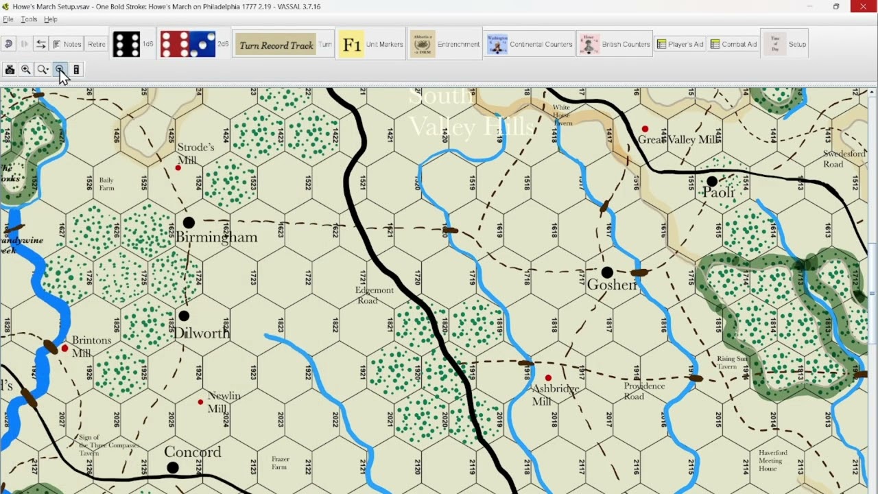Click the 'Frazer Farm' map label
878x494 pixels.
[x=279, y=463]
